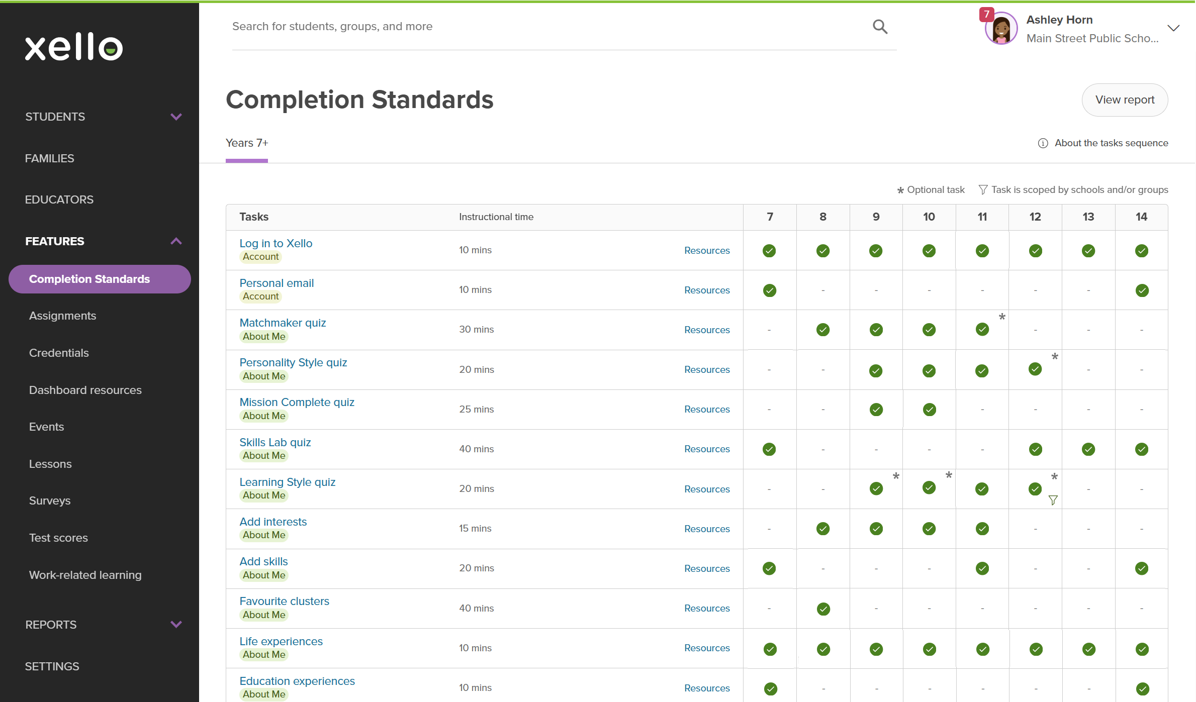Open the EDUCATORS sidebar section

point(59,199)
